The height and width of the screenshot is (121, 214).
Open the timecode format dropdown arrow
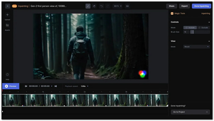pyautogui.click(x=52, y=86)
